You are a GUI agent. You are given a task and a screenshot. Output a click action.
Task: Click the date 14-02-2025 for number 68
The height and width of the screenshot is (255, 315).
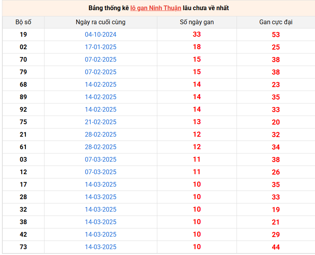tap(100, 84)
